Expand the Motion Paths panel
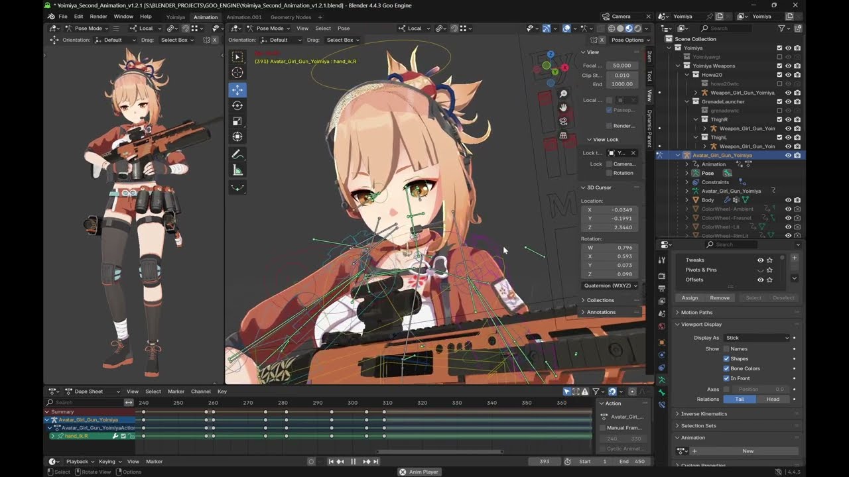This screenshot has height=477, width=849. [696, 312]
